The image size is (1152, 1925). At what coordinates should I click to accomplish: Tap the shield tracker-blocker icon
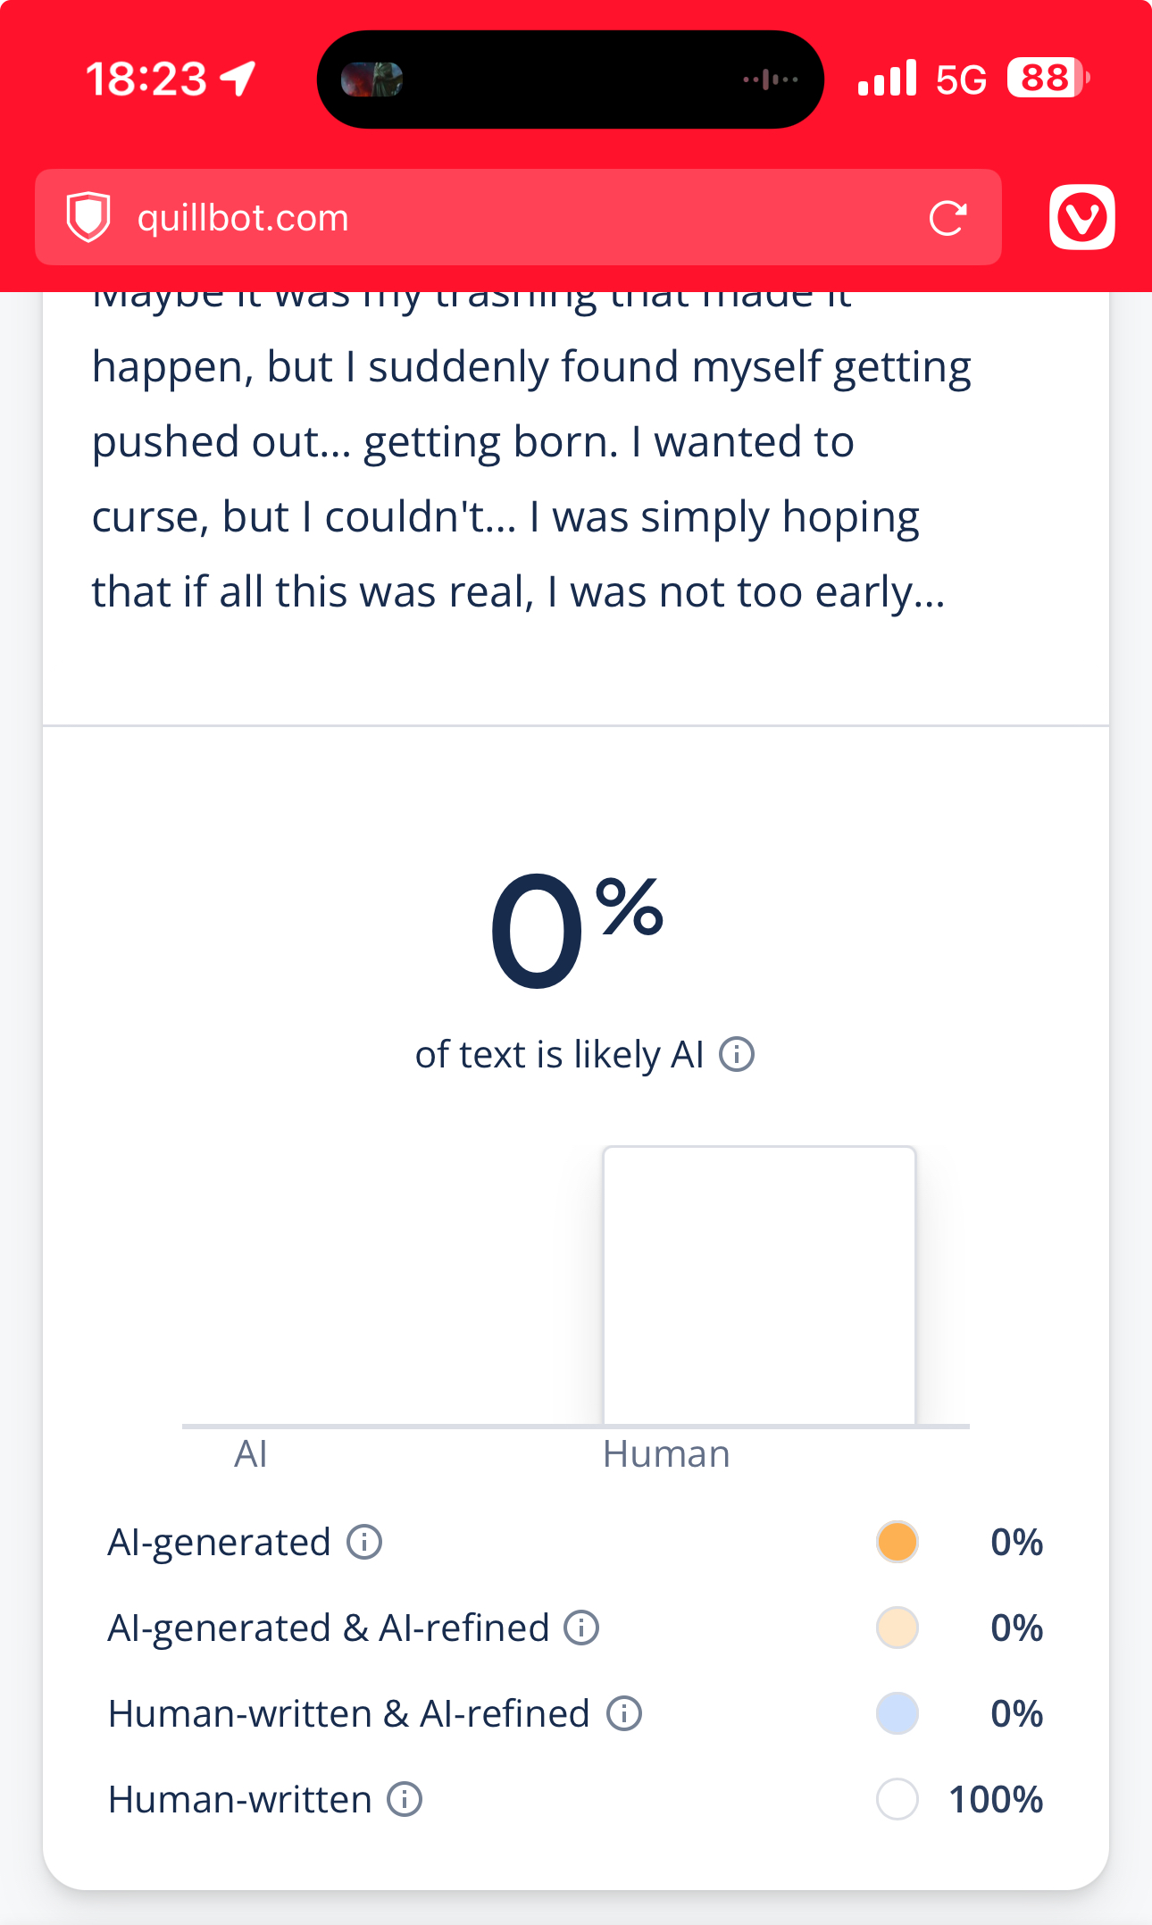tap(88, 217)
